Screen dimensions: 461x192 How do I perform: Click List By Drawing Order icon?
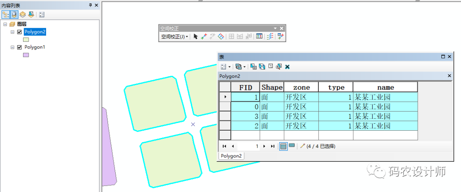(6, 14)
